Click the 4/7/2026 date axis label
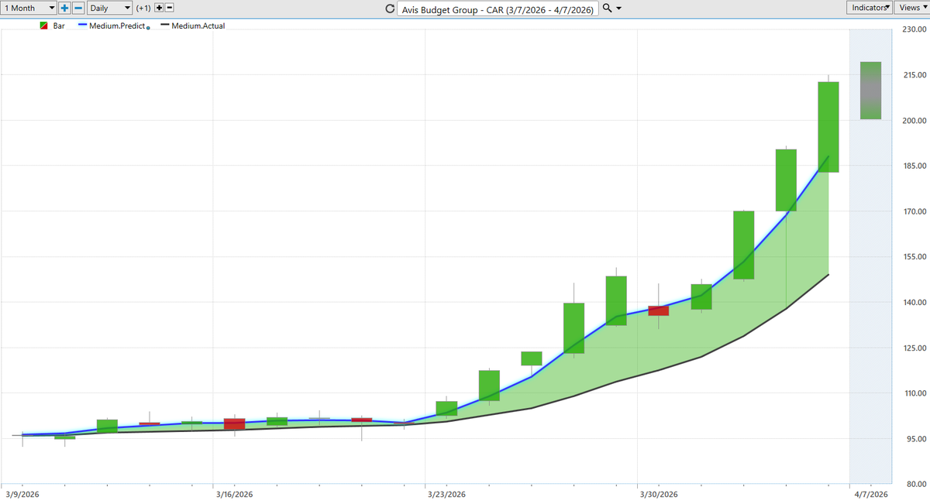Screen dimensions: 930x504 tap(871, 494)
